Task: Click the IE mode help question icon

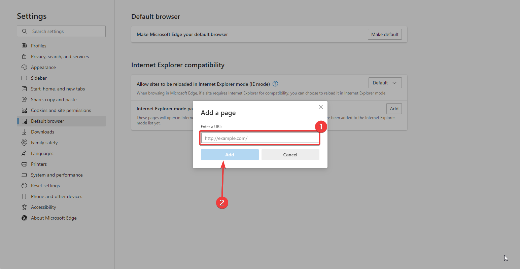Action: point(275,84)
